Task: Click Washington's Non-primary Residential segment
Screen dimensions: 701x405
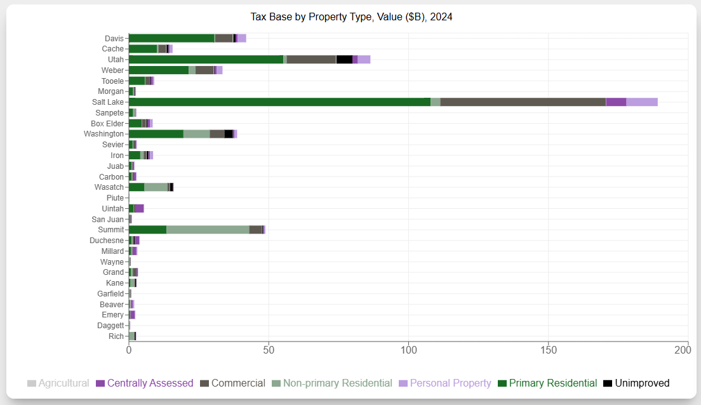Action: coord(196,134)
